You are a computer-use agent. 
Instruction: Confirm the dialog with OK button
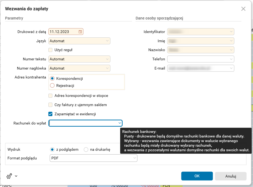pos(197,176)
